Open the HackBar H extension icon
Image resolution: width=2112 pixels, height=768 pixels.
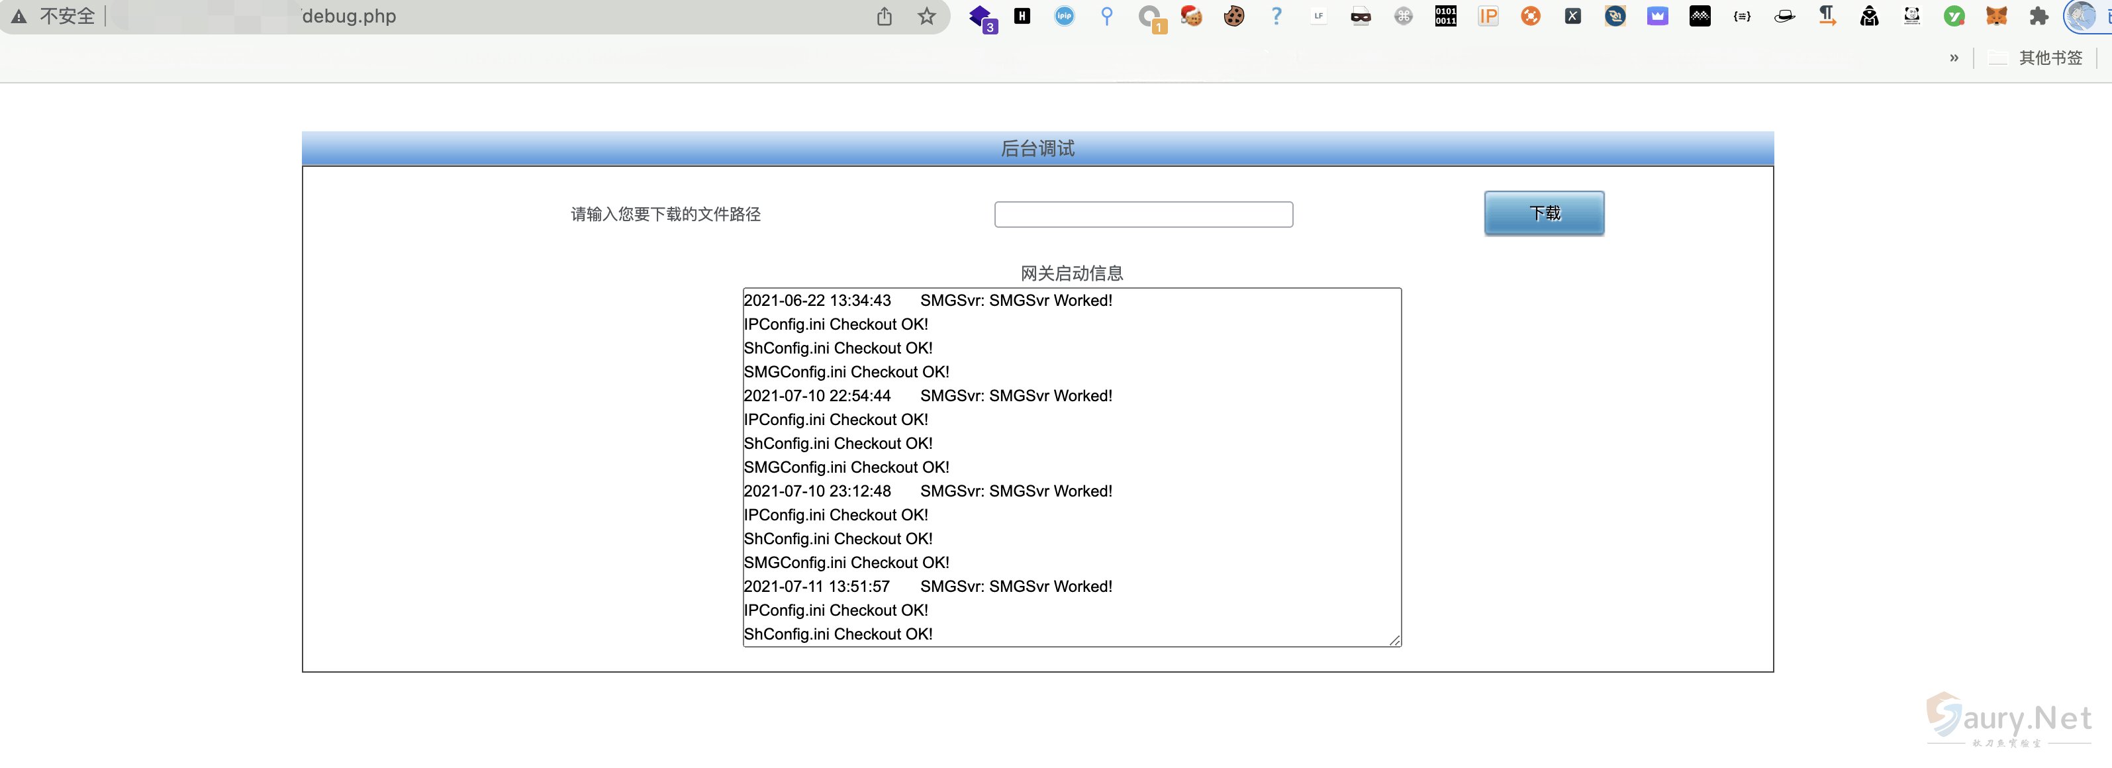(x=1021, y=16)
